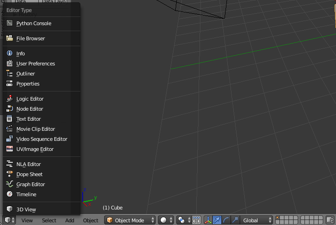
Task: Select the Timeline editor icon
Action: (x=10, y=194)
